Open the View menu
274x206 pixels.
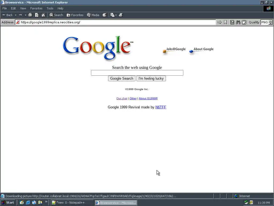tap(23, 8)
